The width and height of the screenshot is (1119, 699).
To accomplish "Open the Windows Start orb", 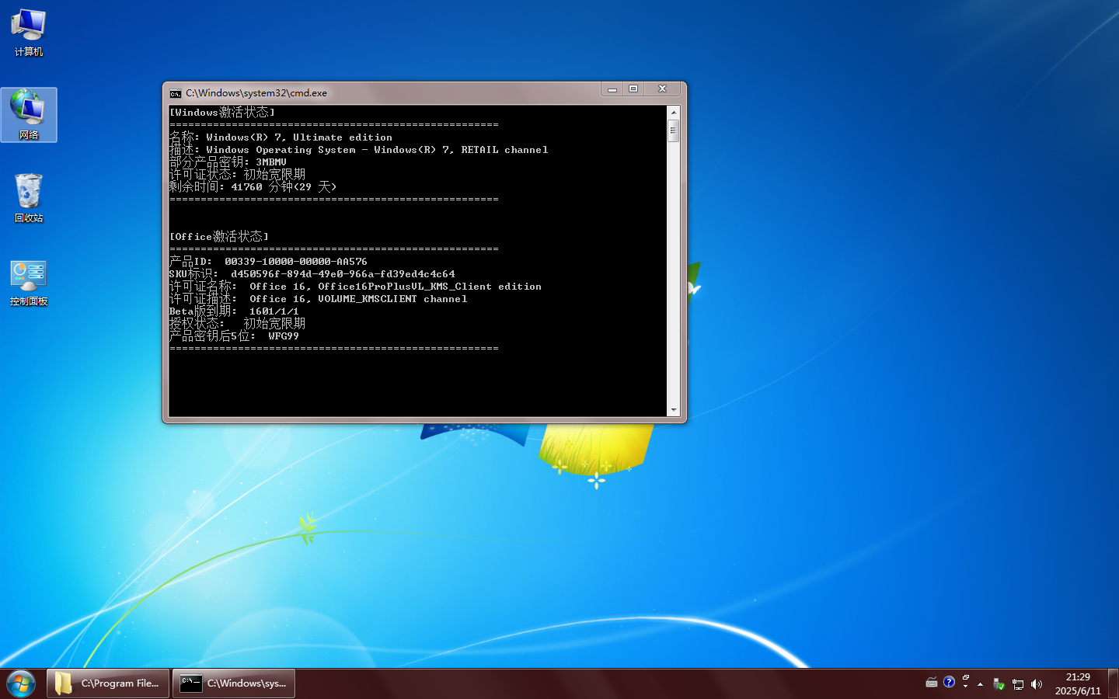I will tap(21, 683).
